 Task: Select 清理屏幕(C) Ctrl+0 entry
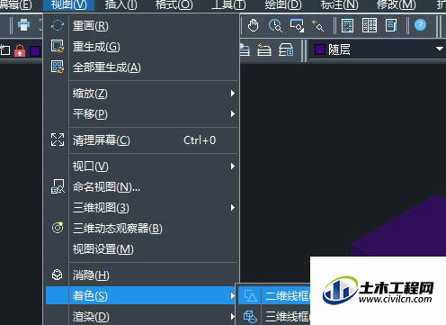(x=141, y=140)
